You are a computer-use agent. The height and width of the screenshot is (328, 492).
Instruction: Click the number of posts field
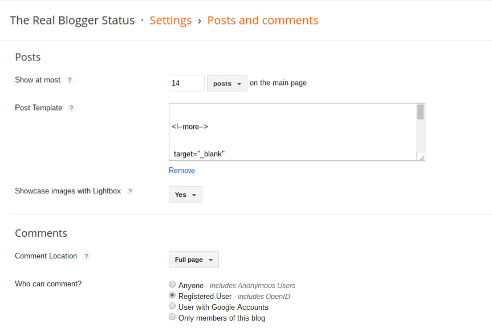coord(186,83)
